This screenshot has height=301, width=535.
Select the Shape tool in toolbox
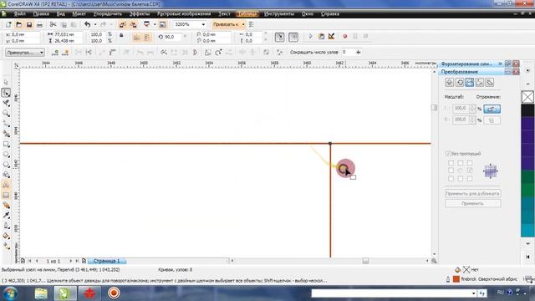6,93
